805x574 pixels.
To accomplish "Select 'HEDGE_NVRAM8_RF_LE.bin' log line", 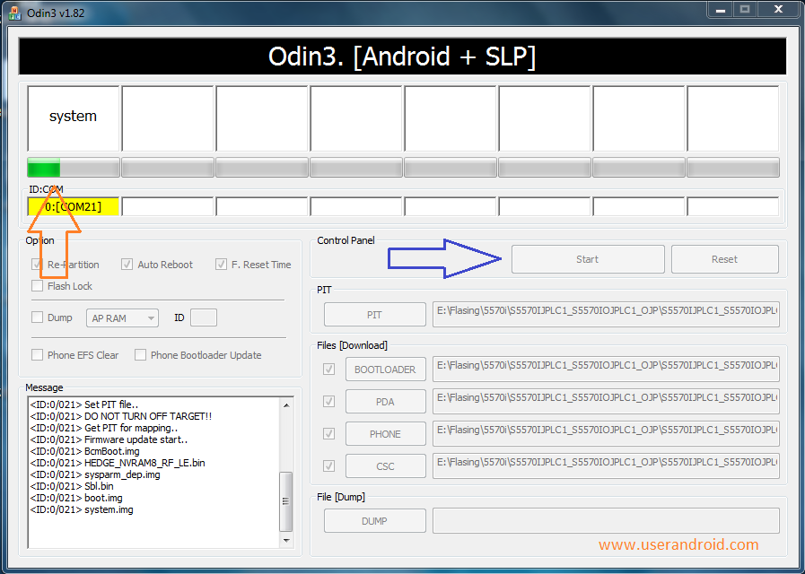I will click(x=118, y=463).
